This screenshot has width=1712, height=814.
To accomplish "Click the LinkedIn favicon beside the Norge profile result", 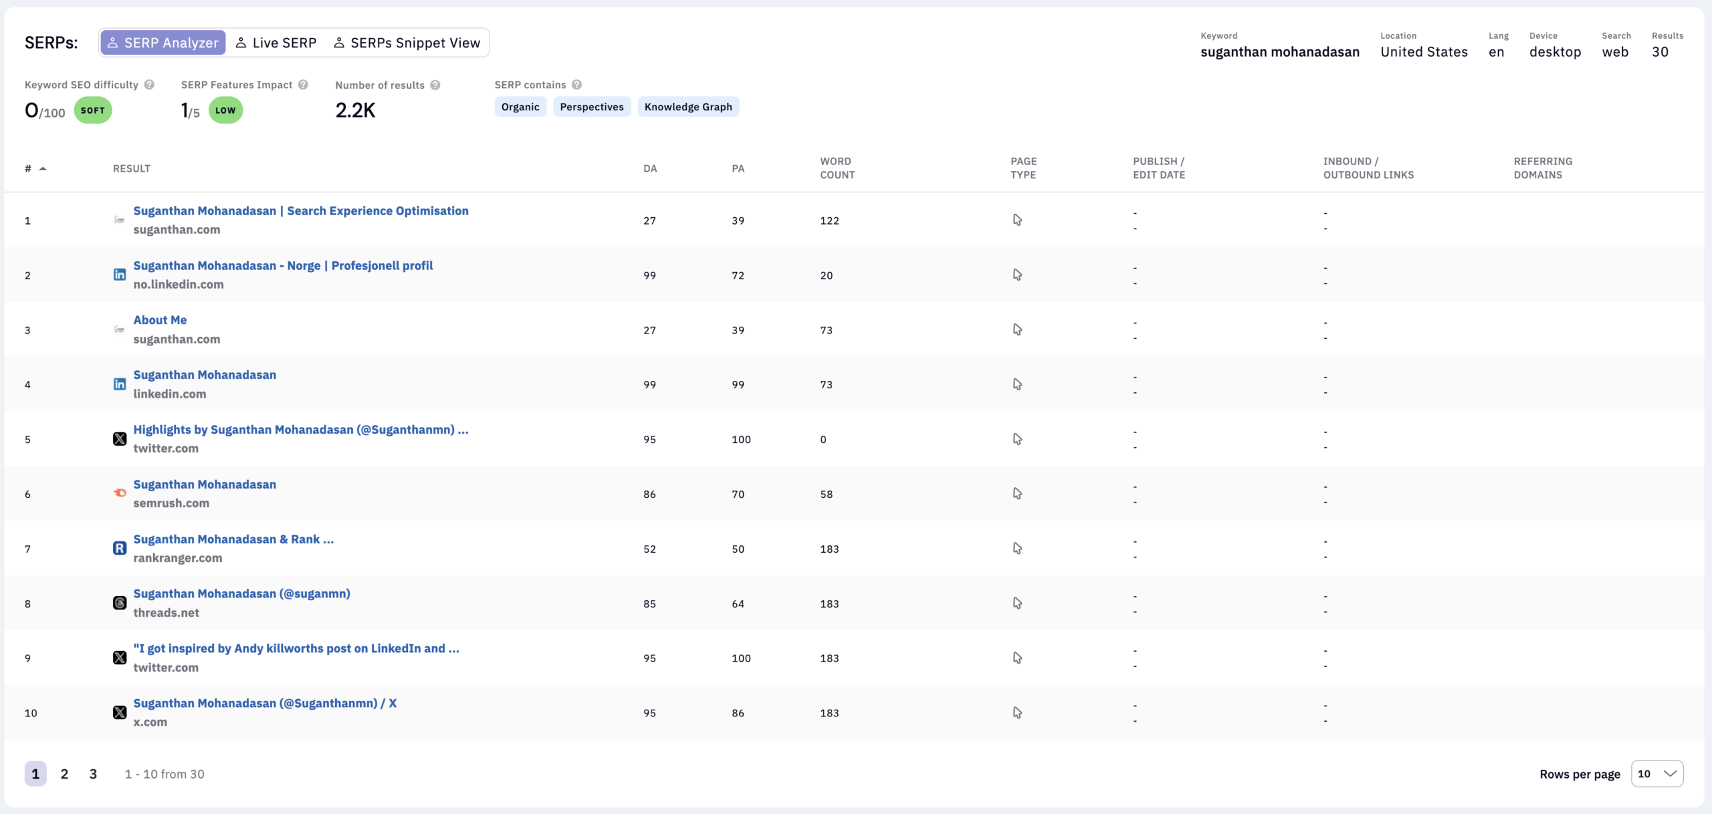I will 120,275.
